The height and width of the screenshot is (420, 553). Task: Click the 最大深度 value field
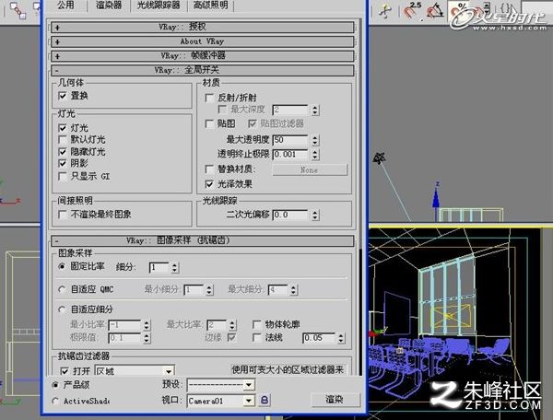click(x=290, y=110)
